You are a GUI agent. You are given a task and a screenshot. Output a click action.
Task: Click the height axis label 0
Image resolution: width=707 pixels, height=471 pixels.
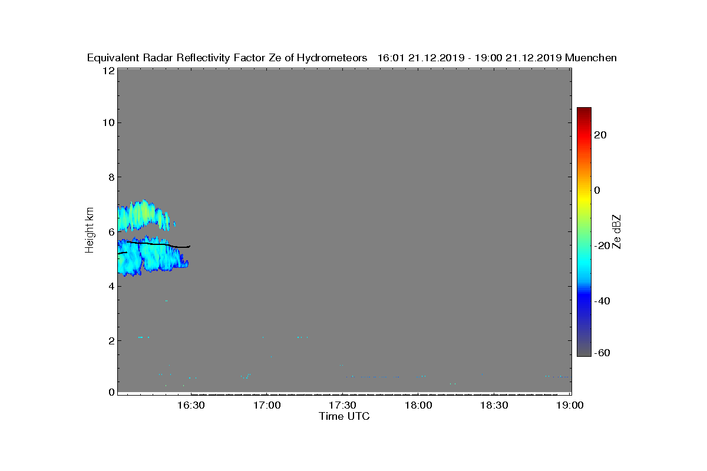(x=111, y=392)
